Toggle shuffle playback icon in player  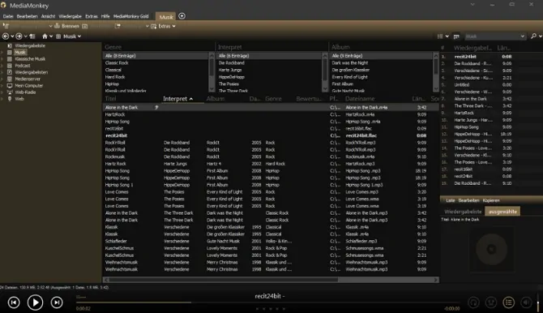(490, 302)
